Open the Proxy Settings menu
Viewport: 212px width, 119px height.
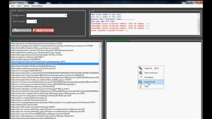pos(37,6)
